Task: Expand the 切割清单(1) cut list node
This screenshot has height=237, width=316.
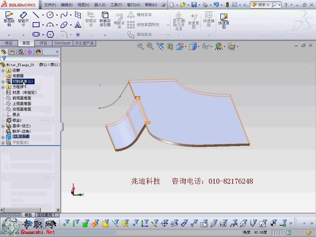Action: click(x=3, y=81)
